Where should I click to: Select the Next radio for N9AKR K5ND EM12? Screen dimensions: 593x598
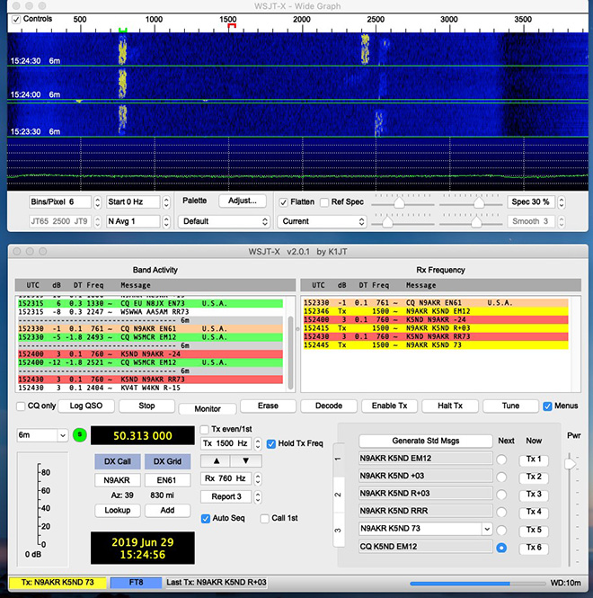[501, 460]
